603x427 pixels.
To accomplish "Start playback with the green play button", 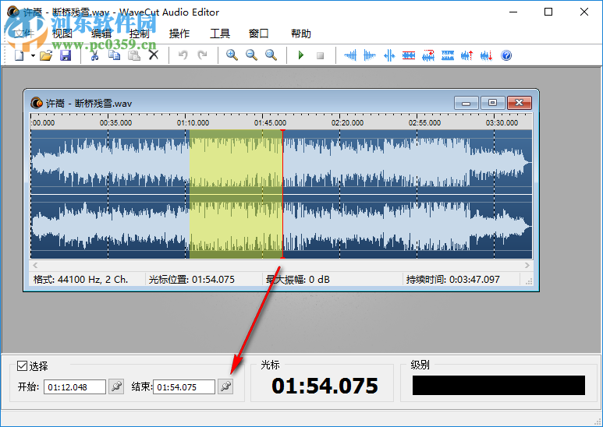I will click(x=301, y=55).
